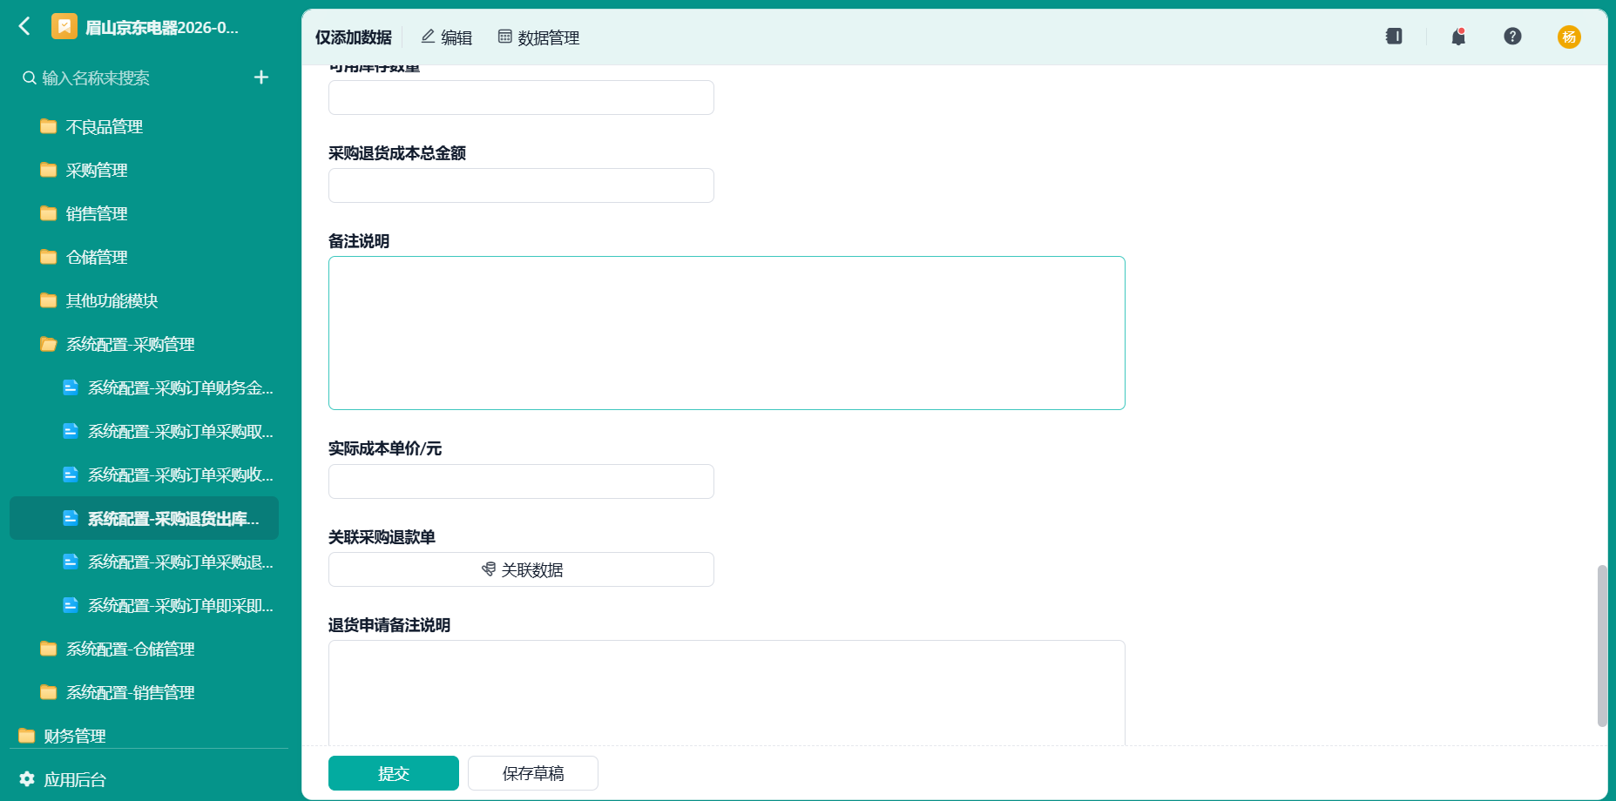The height and width of the screenshot is (801, 1616).
Task: Open the notification bell icon
Action: tap(1458, 37)
